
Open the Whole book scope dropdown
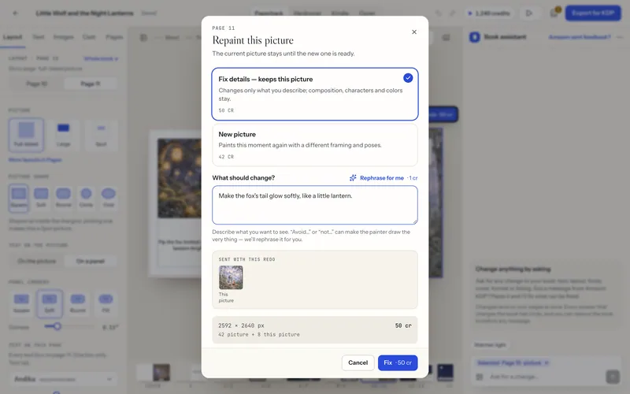tap(101, 58)
